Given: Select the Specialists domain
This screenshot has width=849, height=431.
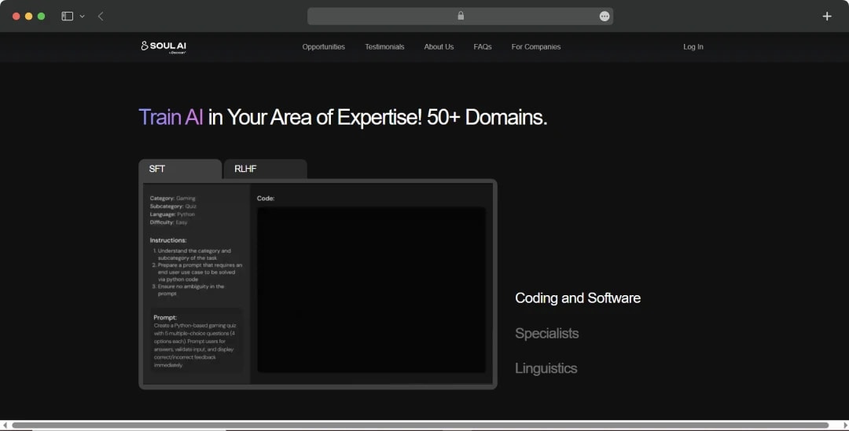Looking at the screenshot, I should coord(547,333).
